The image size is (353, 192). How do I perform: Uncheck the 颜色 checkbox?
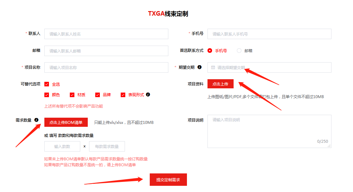(x=47, y=95)
